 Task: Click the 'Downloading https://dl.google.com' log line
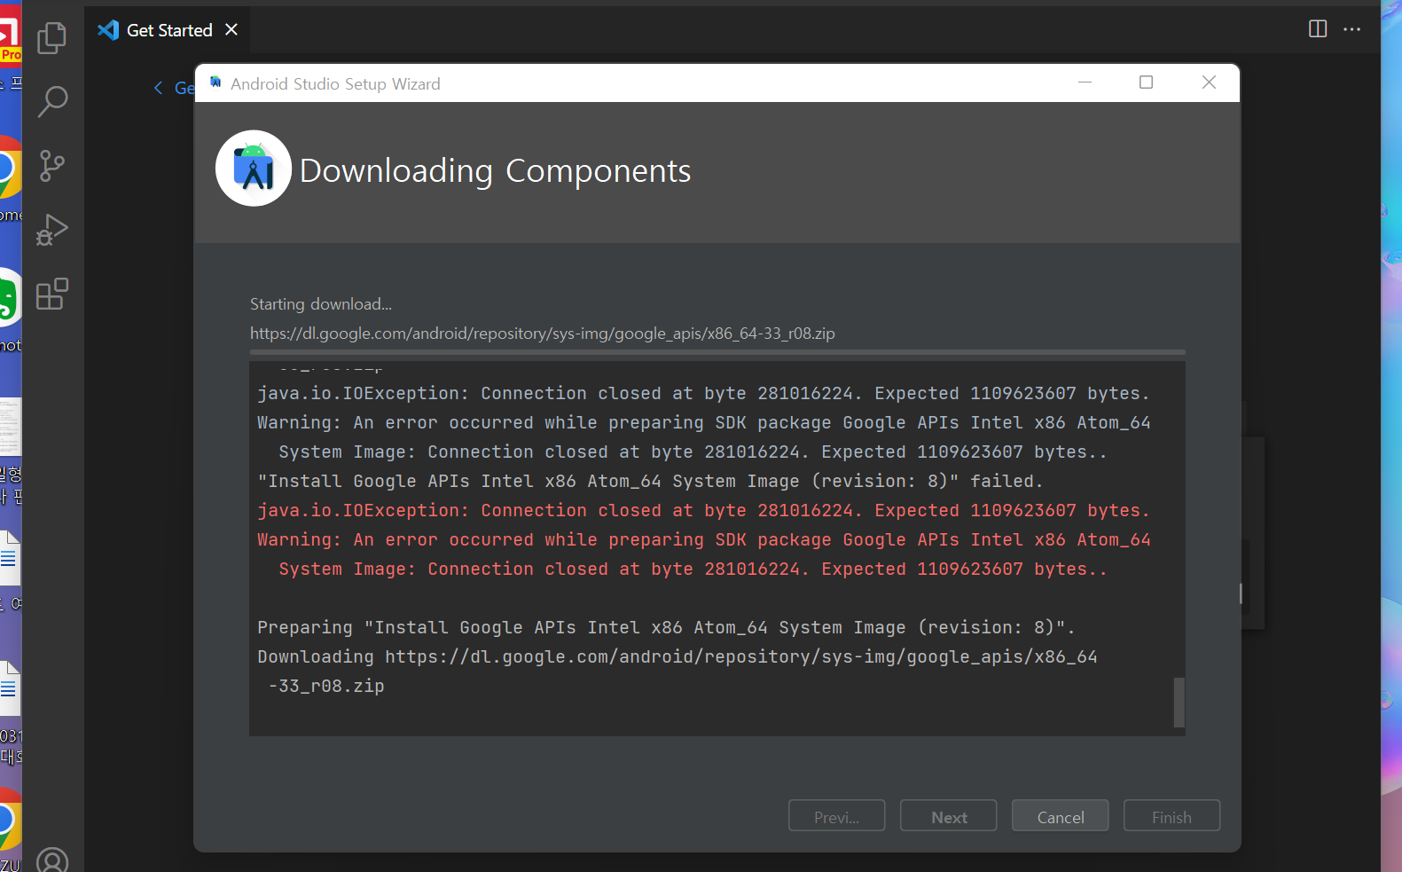click(x=678, y=657)
